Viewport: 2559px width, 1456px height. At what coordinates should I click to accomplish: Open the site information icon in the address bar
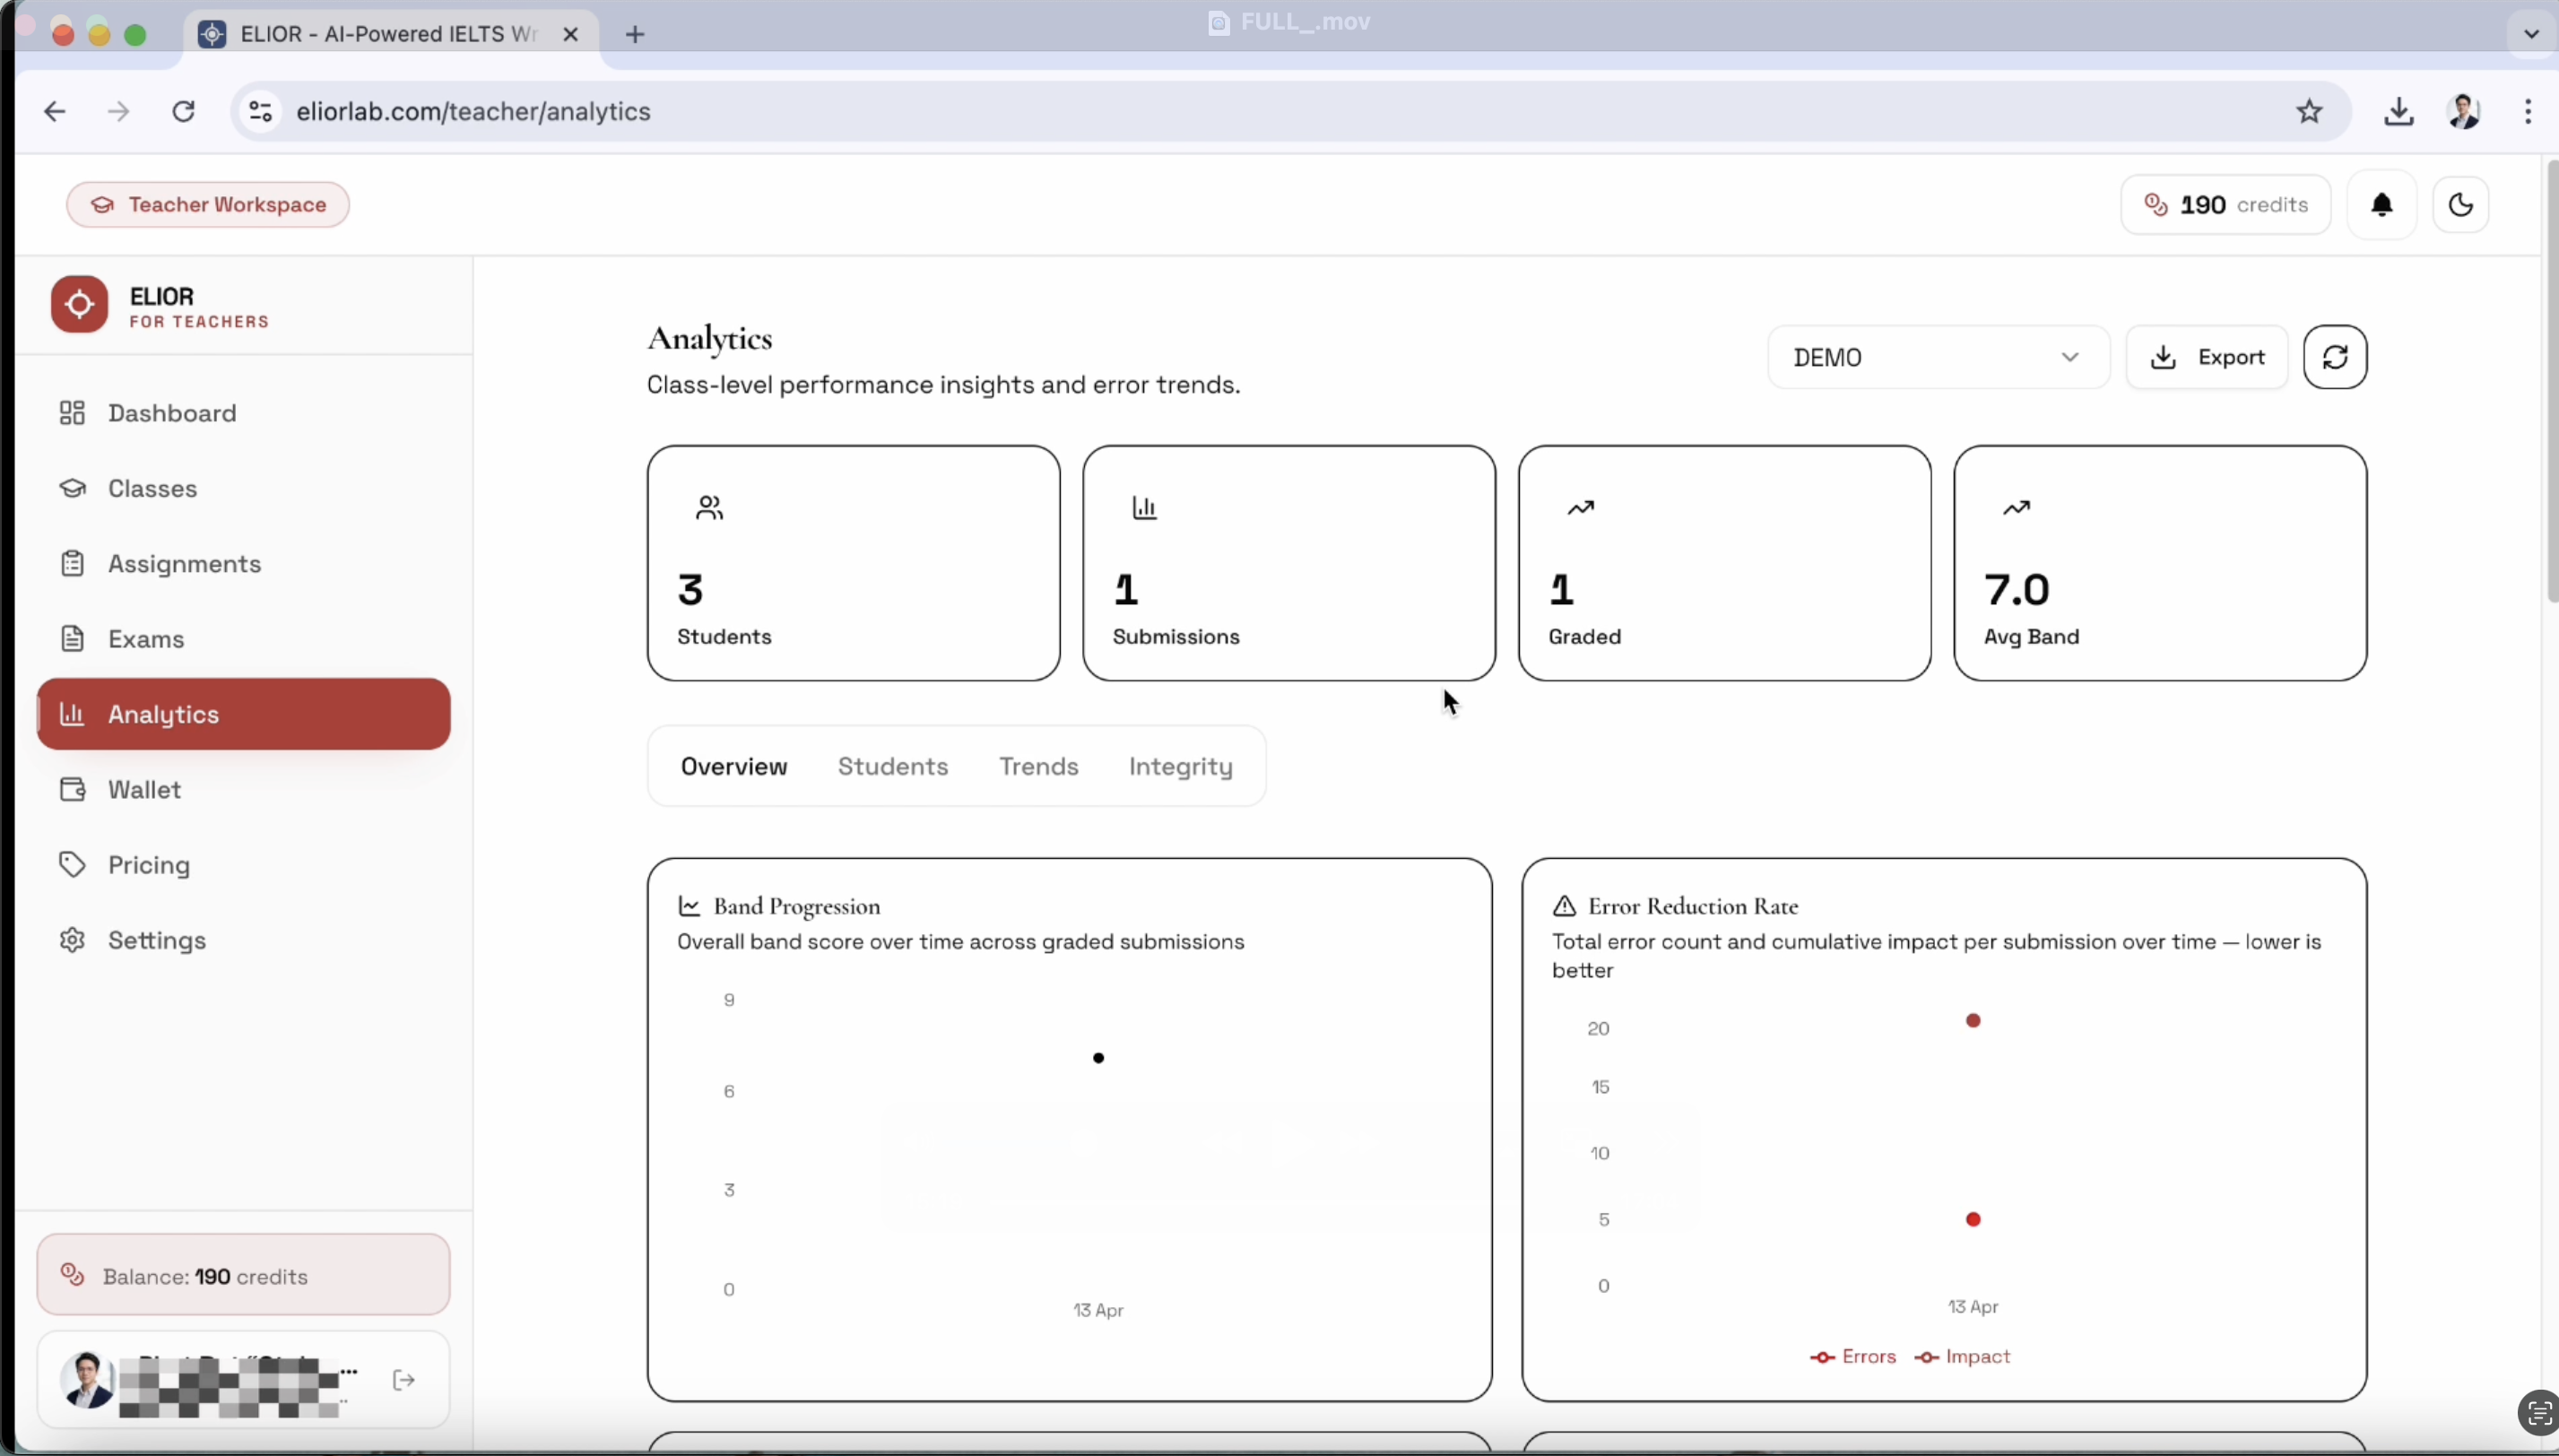[260, 111]
